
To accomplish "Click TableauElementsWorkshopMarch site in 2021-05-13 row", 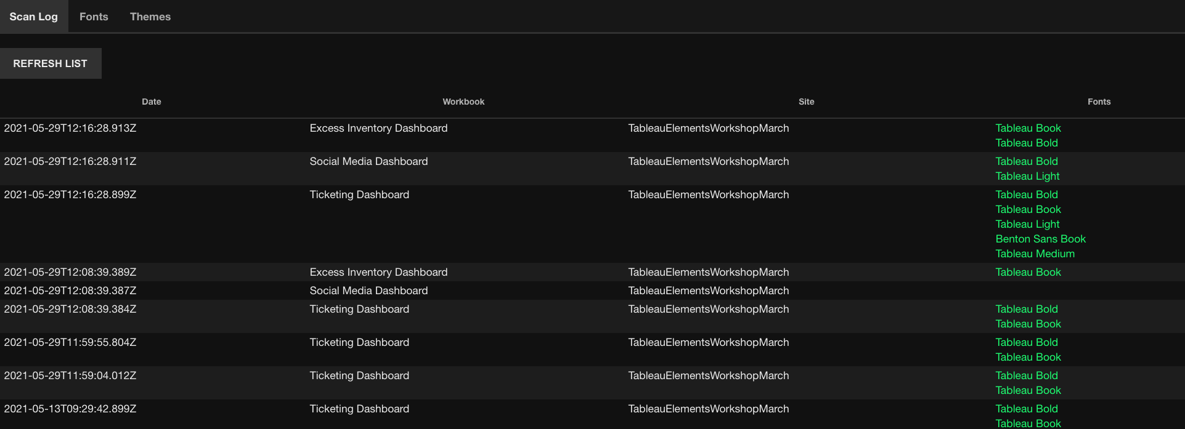I will click(709, 409).
